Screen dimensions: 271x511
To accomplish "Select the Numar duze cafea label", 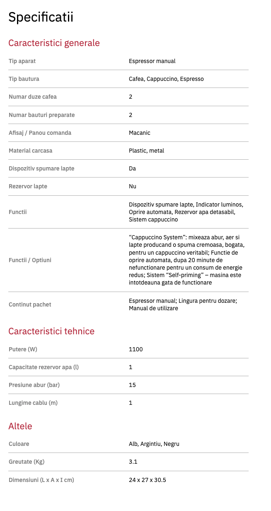I will (33, 97).
